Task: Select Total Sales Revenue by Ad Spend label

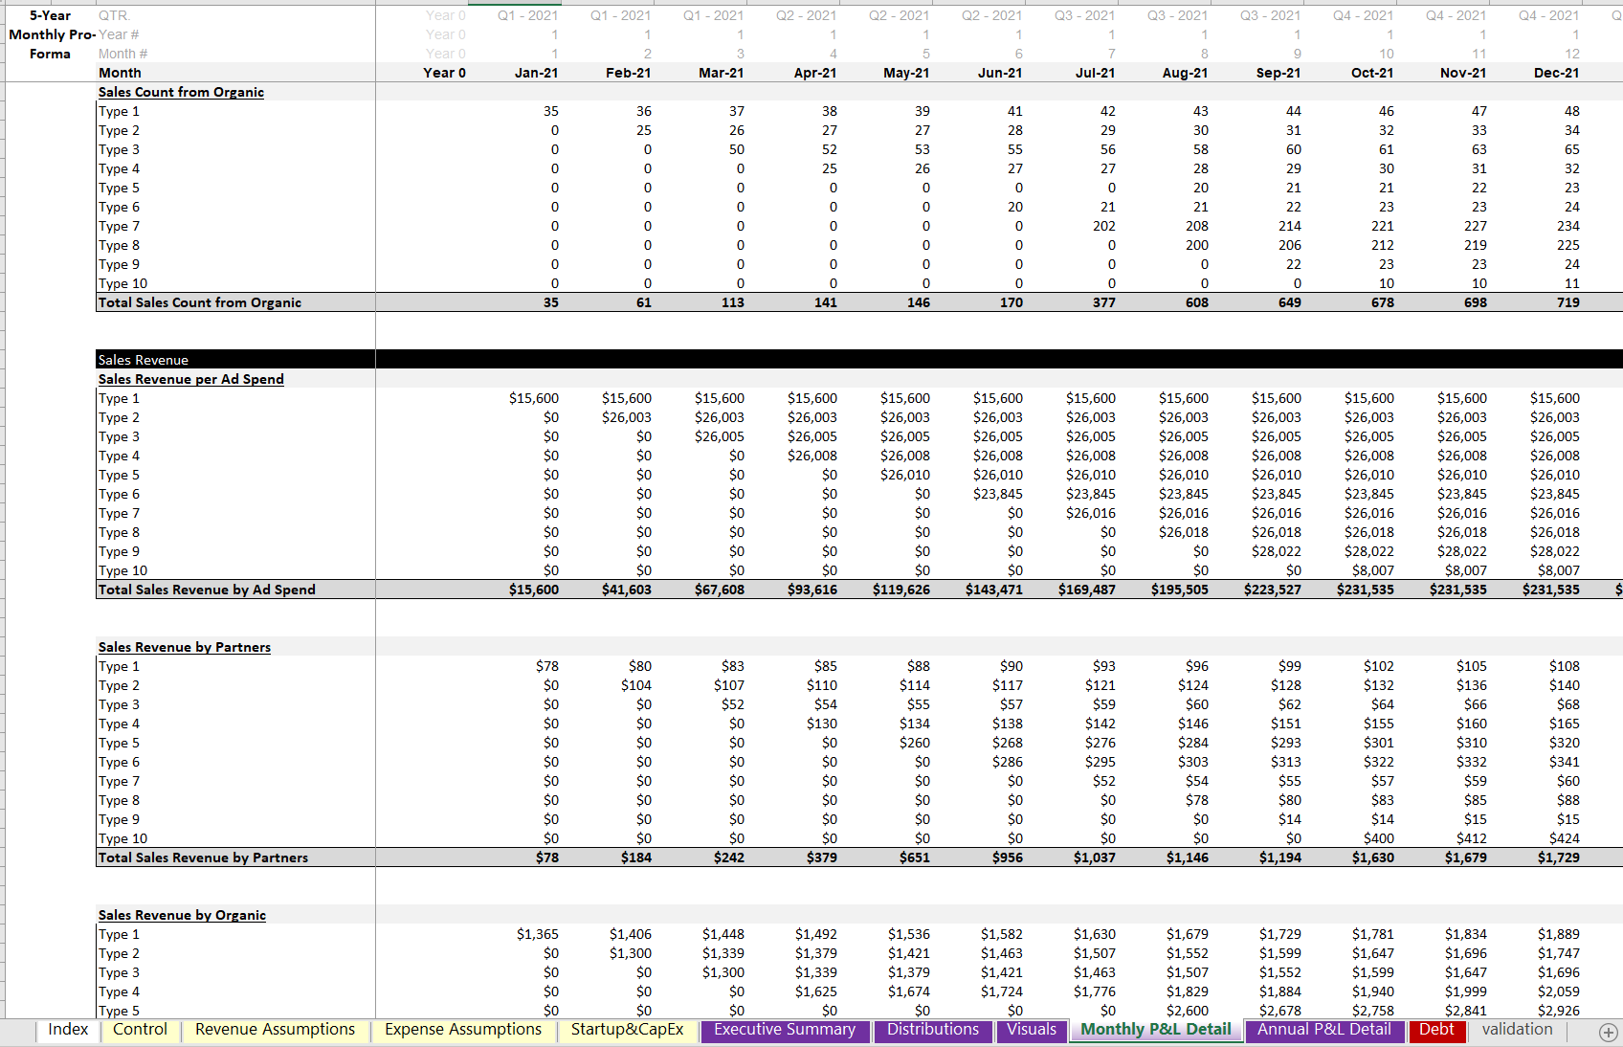Action: pos(207,590)
